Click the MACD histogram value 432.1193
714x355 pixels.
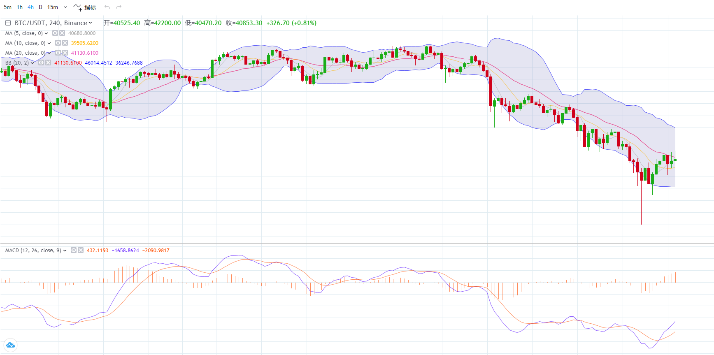(x=98, y=251)
